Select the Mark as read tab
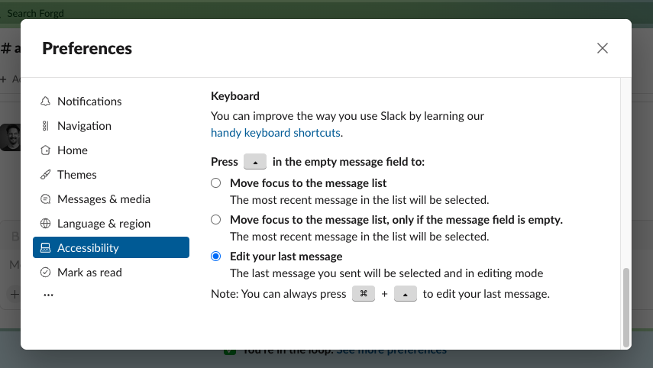 coord(111,273)
